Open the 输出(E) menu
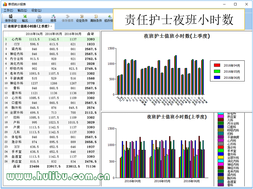 22,10
